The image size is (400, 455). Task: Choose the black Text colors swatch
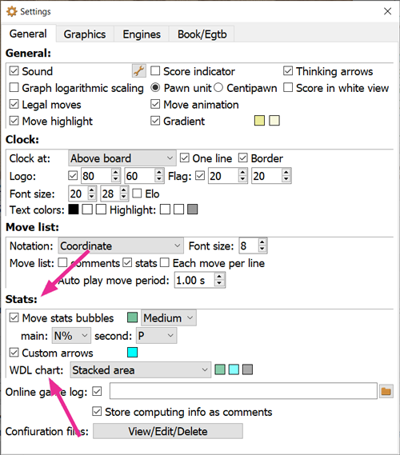tap(74, 210)
